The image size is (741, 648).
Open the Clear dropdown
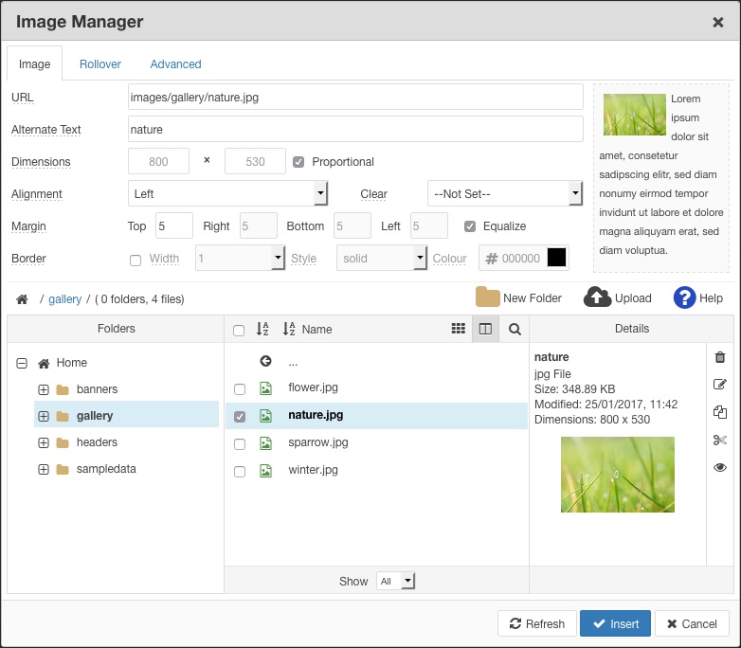(x=504, y=194)
